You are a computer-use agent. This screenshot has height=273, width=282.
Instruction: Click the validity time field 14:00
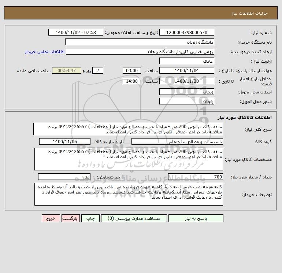[132, 81]
